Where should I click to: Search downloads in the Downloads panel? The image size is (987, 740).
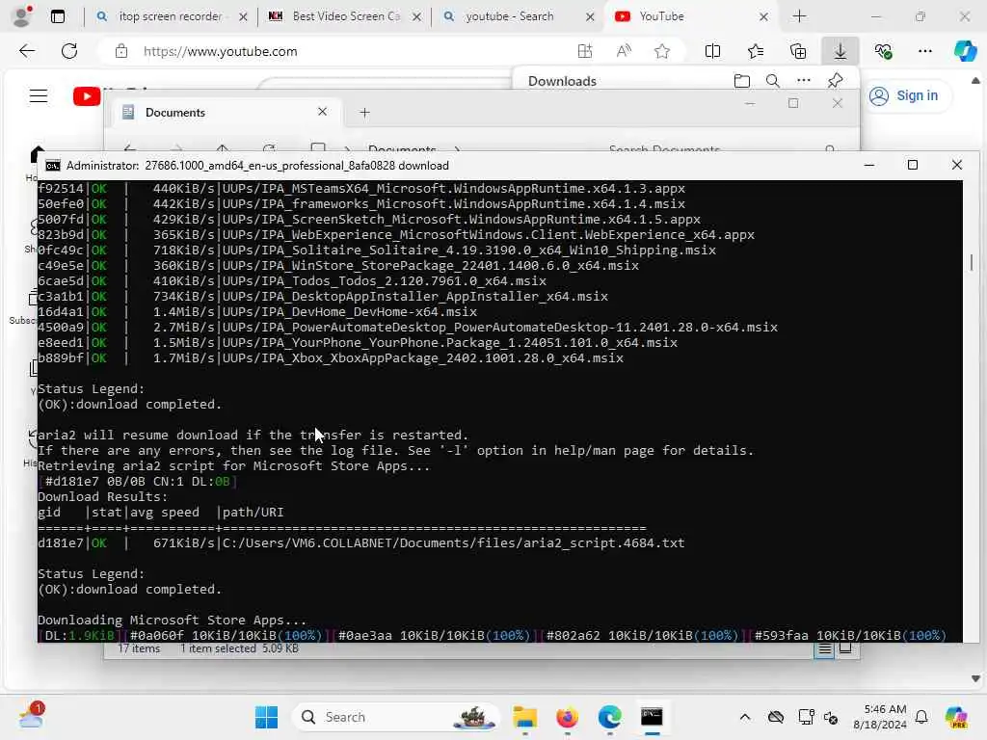[x=773, y=81]
